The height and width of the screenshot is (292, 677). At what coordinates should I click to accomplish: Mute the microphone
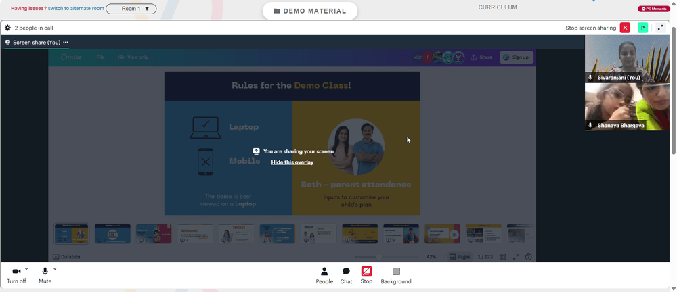pos(45,276)
